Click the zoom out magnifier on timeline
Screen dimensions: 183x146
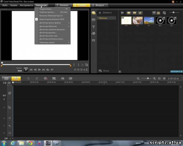(x=138, y=78)
